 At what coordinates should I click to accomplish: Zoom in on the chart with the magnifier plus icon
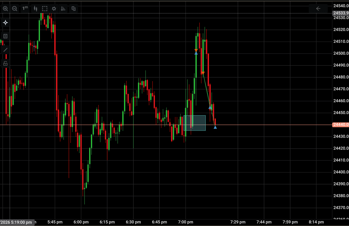tap(5, 9)
